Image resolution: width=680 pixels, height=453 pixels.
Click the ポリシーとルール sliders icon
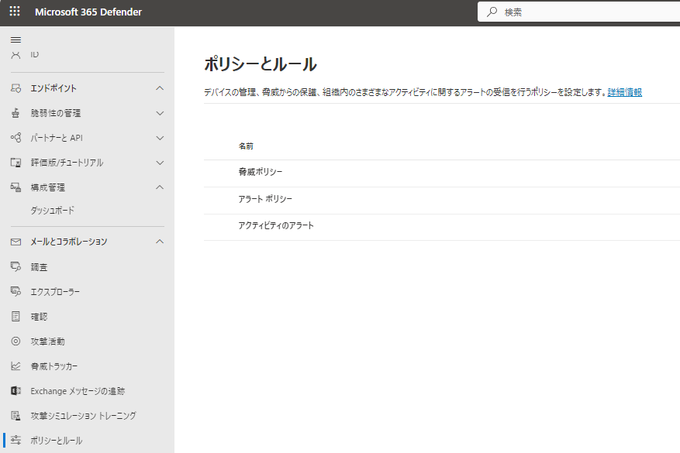[x=16, y=440]
